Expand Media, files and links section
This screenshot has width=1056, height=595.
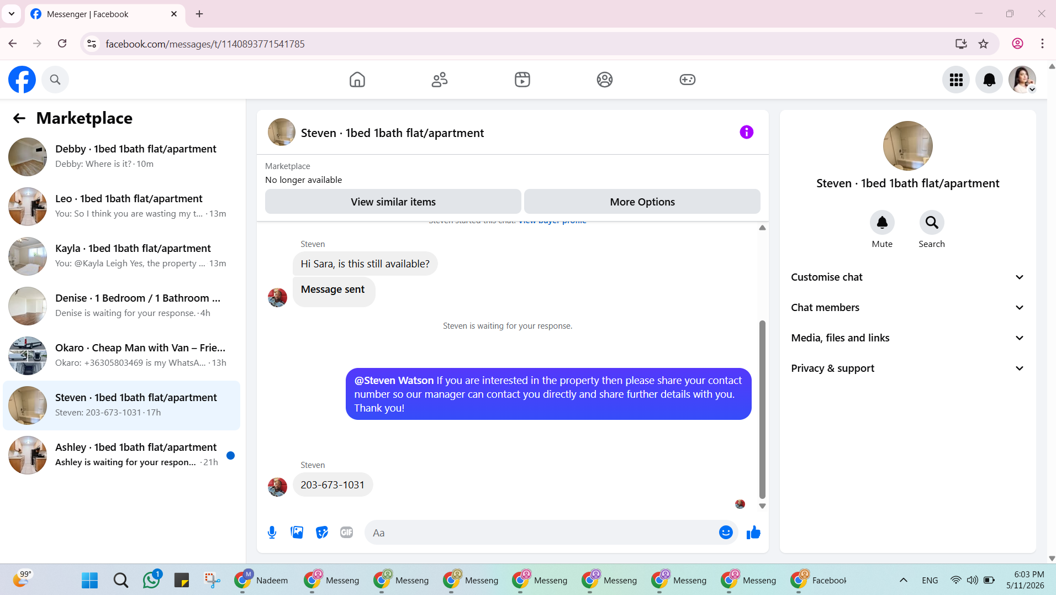907,338
